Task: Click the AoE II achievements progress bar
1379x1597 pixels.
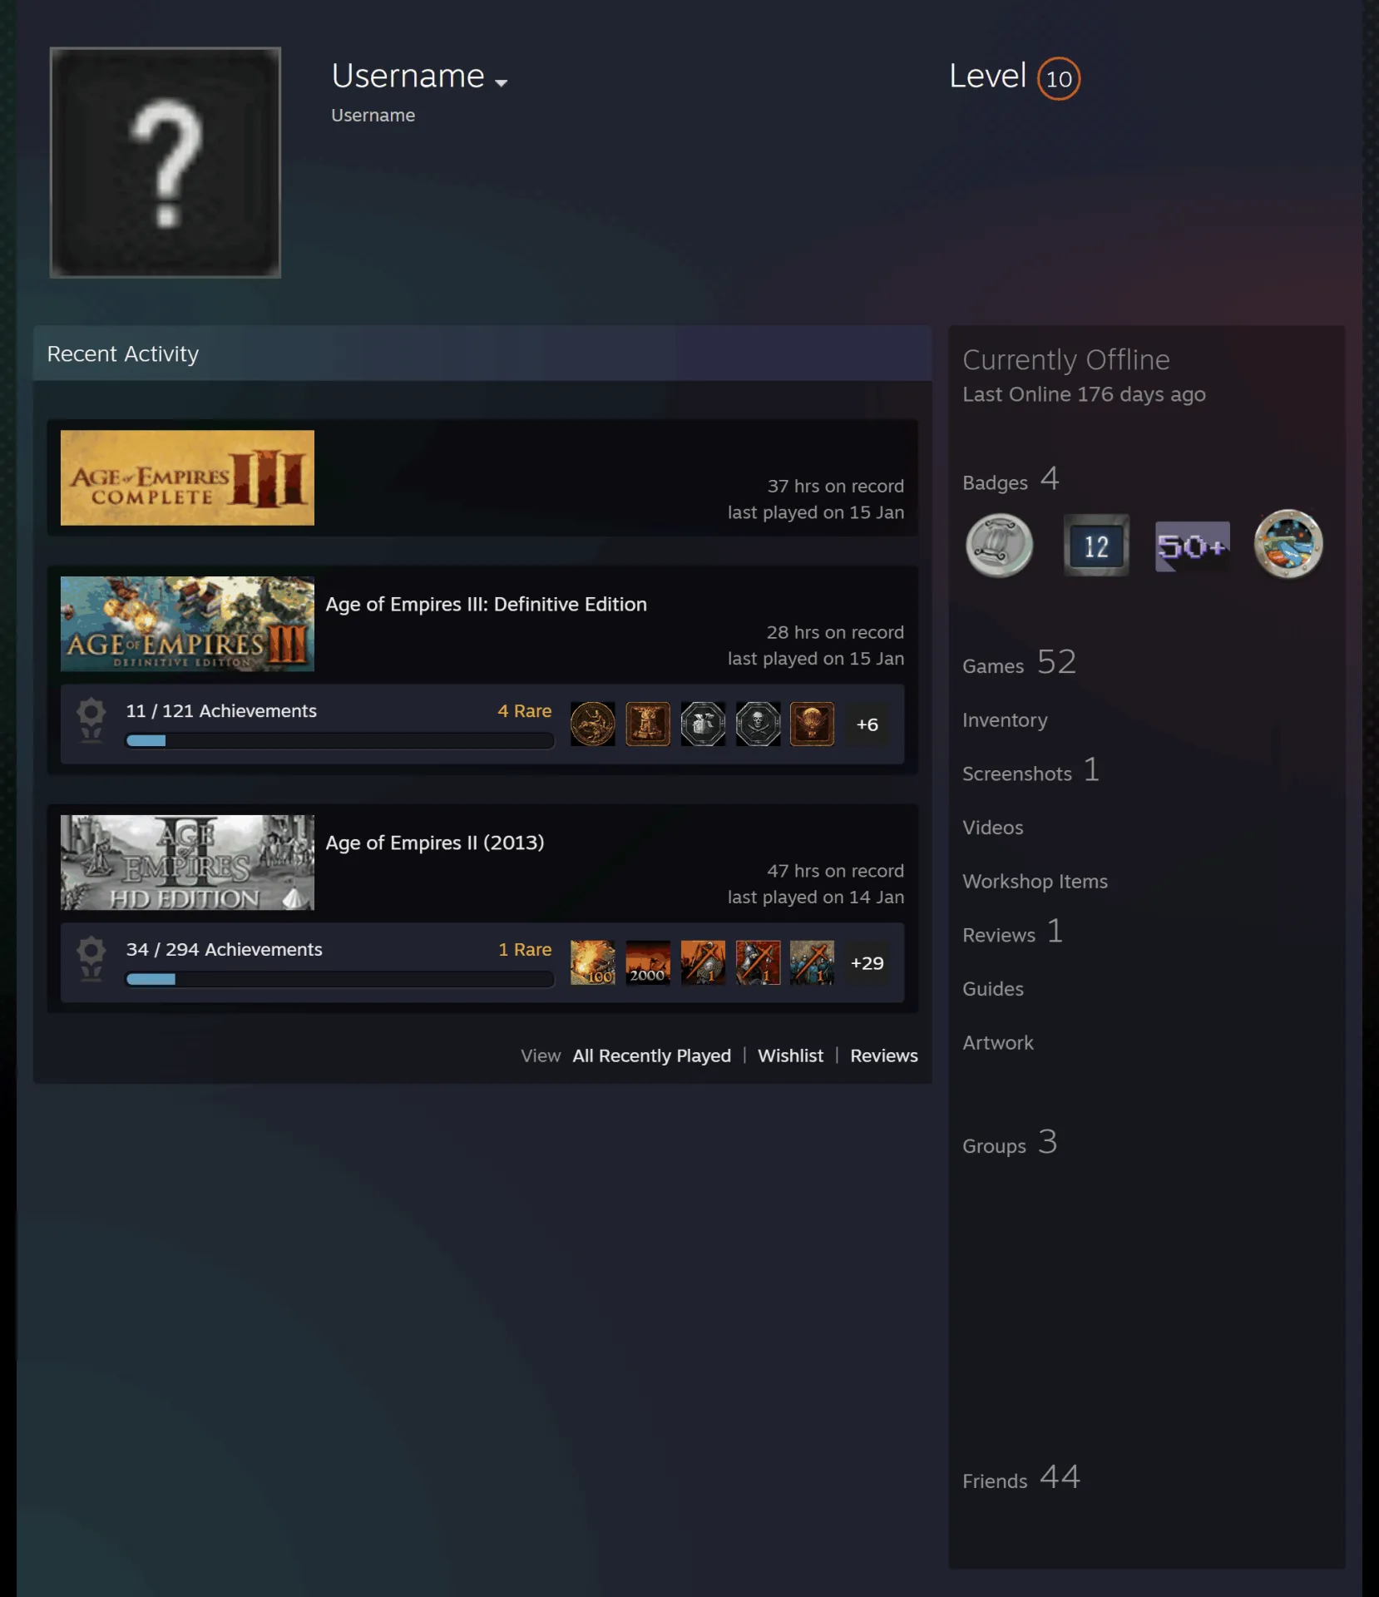Action: click(339, 979)
